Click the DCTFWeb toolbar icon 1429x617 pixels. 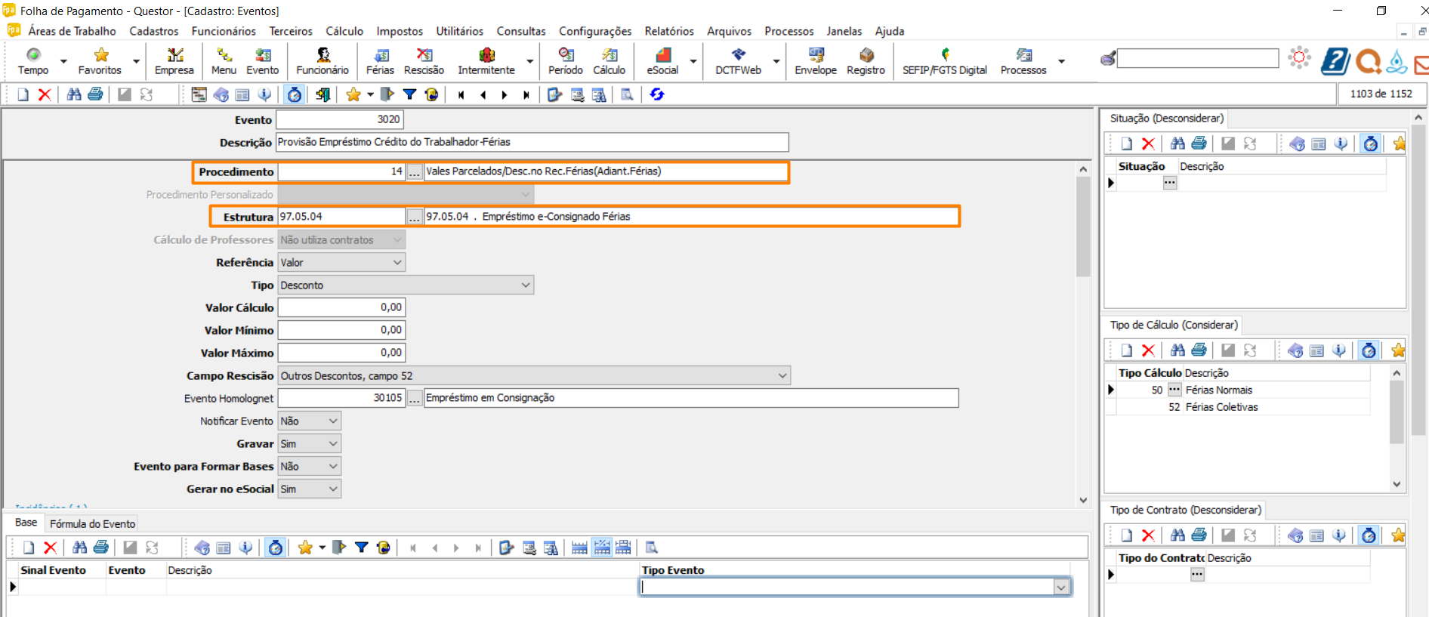[738, 61]
